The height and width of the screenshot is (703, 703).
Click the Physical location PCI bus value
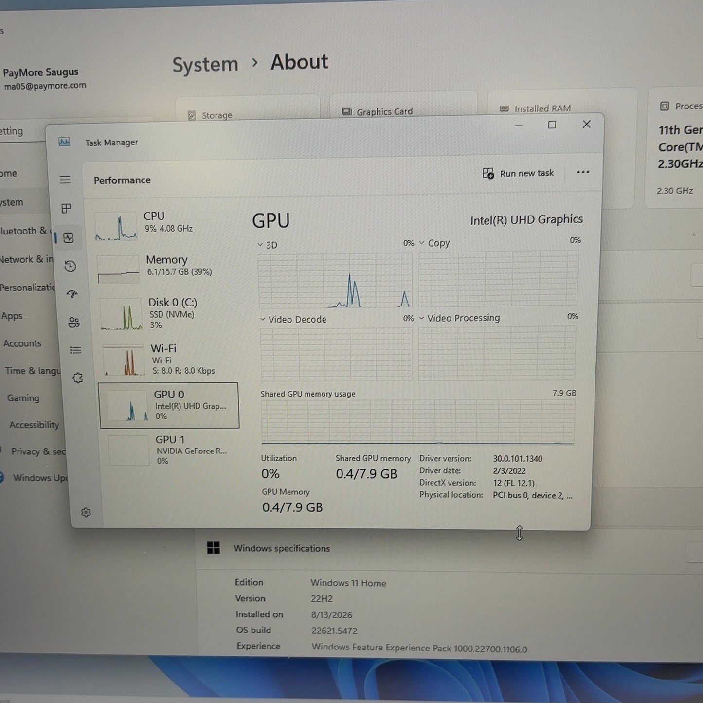pos(533,495)
